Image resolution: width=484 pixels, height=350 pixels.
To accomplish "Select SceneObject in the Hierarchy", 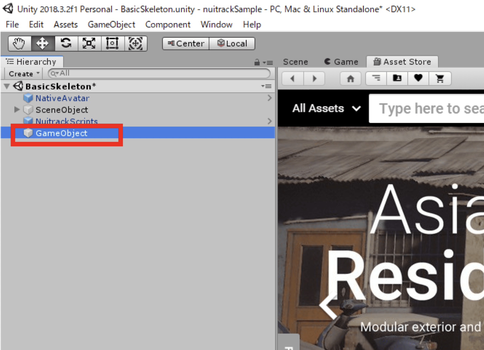I will click(62, 110).
